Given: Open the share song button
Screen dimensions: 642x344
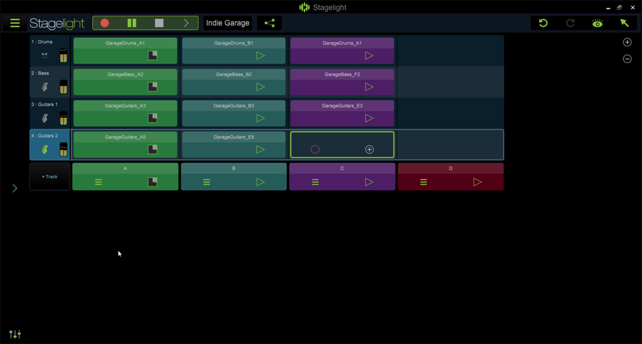Looking at the screenshot, I should point(270,23).
